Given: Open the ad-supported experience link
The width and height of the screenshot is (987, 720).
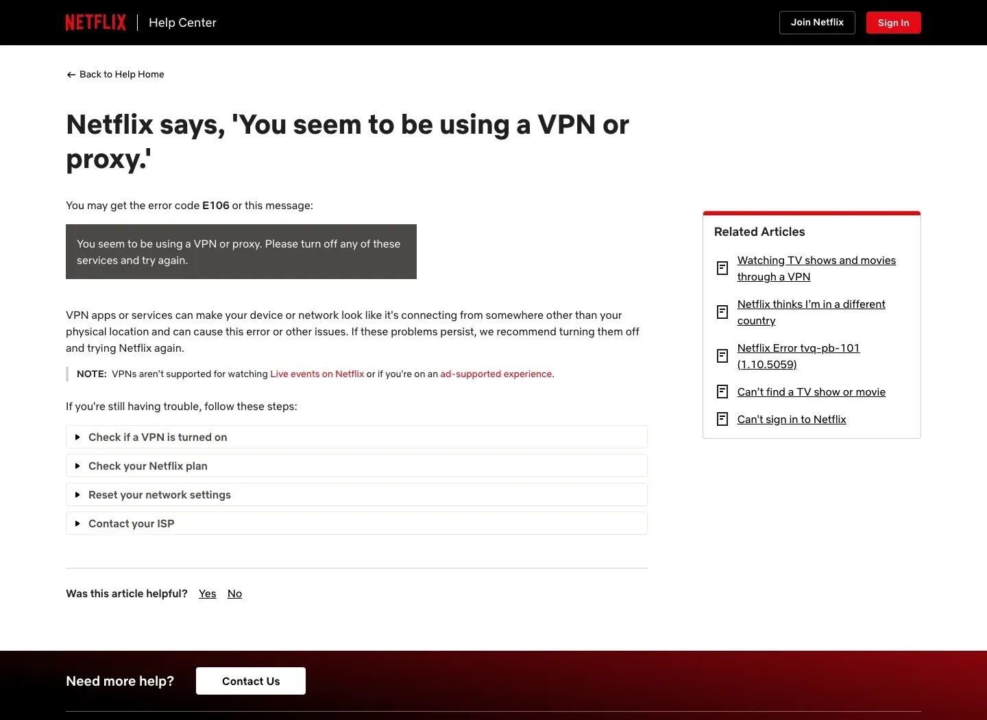Looking at the screenshot, I should (496, 374).
